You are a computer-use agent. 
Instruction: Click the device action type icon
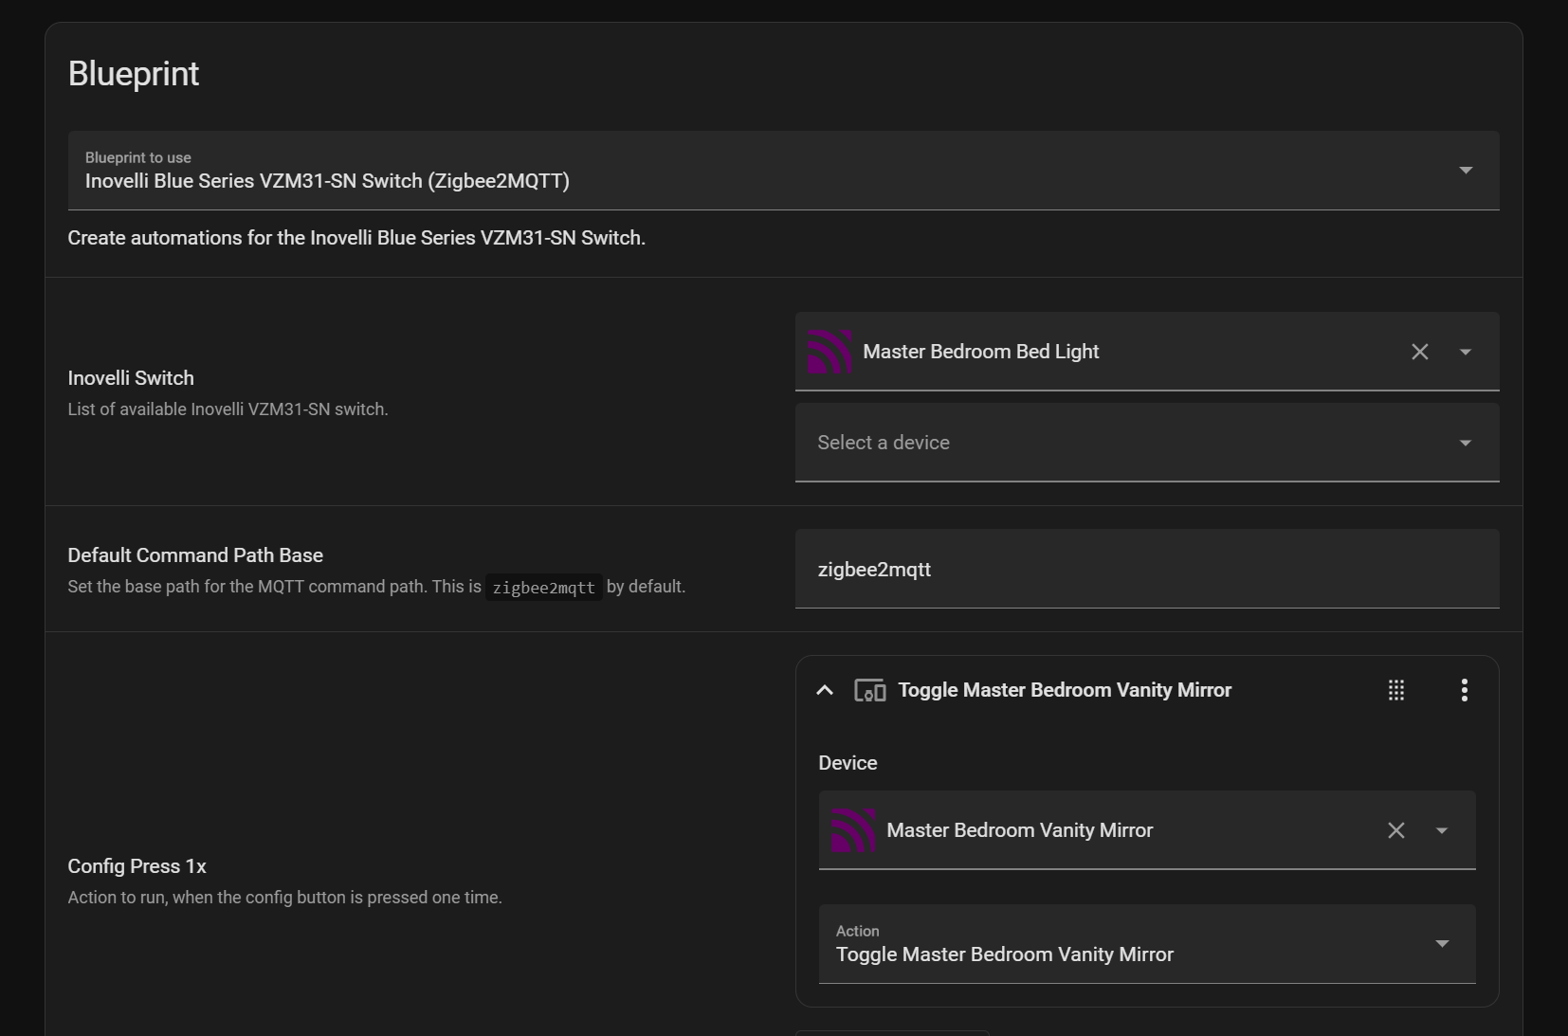point(869,690)
